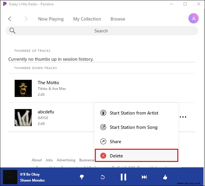This screenshot has height=186, width=205.
Task: Open the profile avatar labeled A
Action: pos(193,18)
